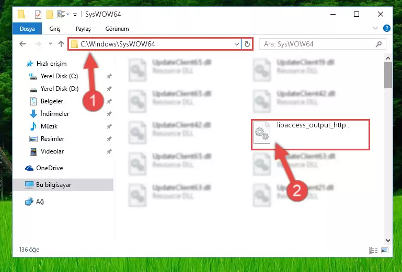Click scrollbar down arrow in file list

pos(388,241)
